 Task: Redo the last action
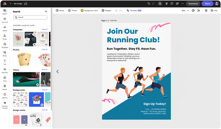coord(153,4)
